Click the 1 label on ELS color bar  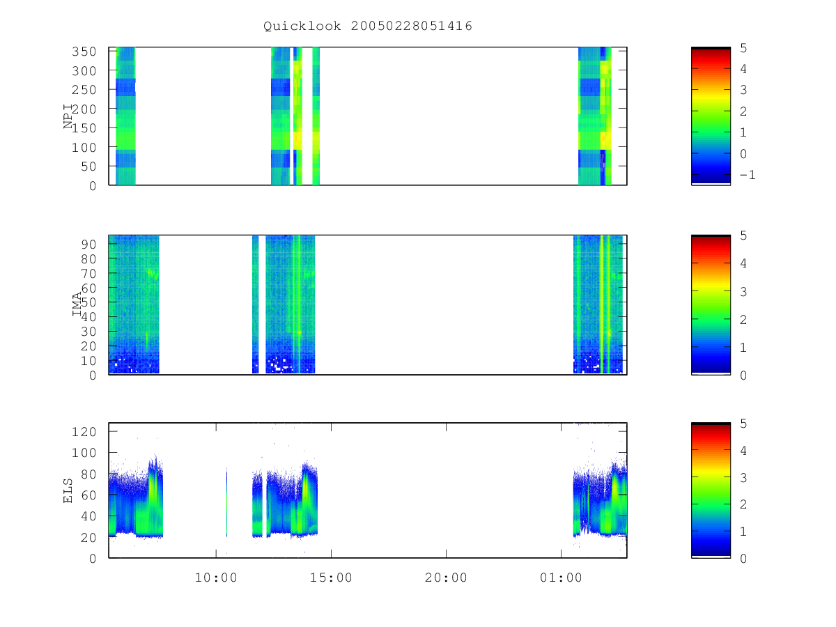[744, 532]
